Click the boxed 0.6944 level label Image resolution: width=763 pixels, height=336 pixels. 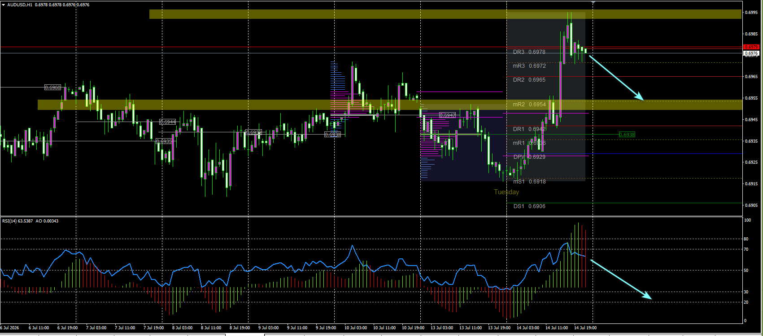(167, 122)
